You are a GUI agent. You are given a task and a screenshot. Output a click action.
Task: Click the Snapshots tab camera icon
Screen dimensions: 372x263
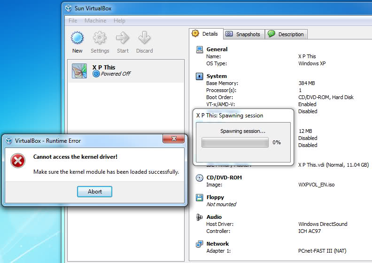(229, 34)
